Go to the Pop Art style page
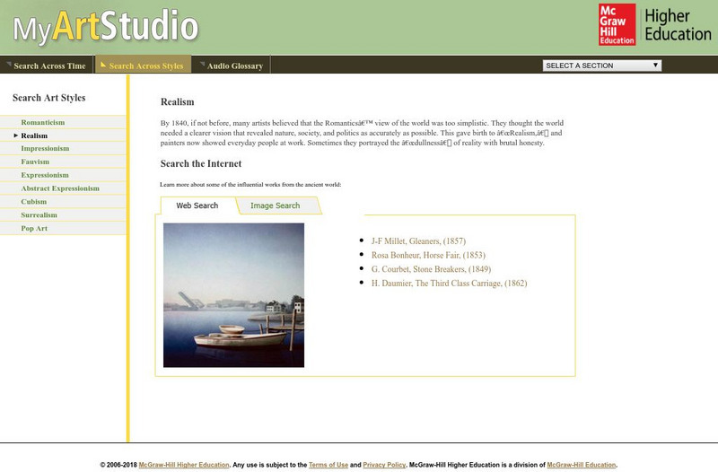The height and width of the screenshot is (472, 718). (34, 228)
